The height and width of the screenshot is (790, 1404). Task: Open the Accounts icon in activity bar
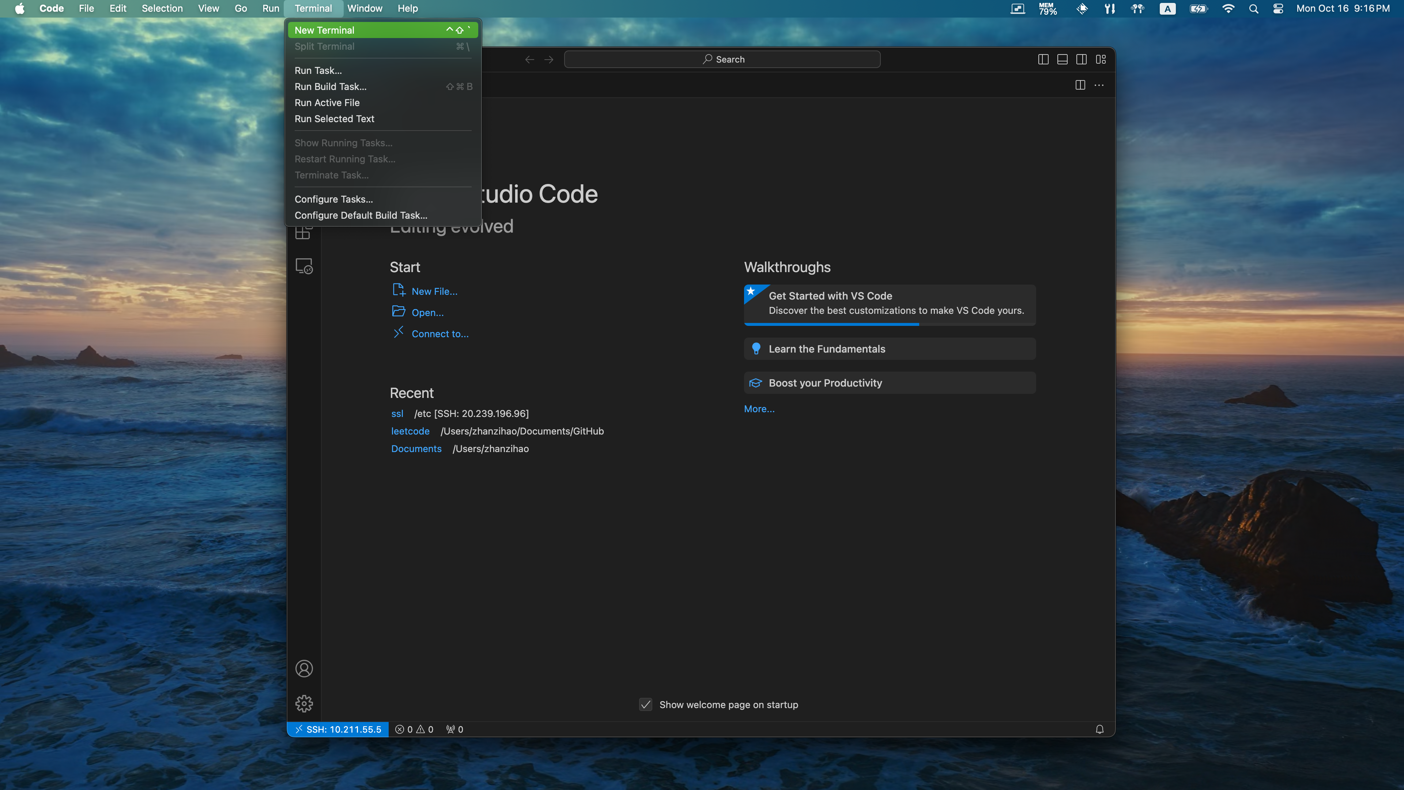tap(303, 669)
